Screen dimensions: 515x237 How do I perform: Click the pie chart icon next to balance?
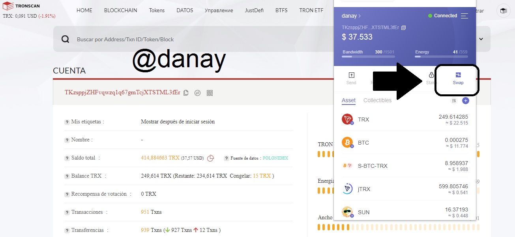pos(211,158)
